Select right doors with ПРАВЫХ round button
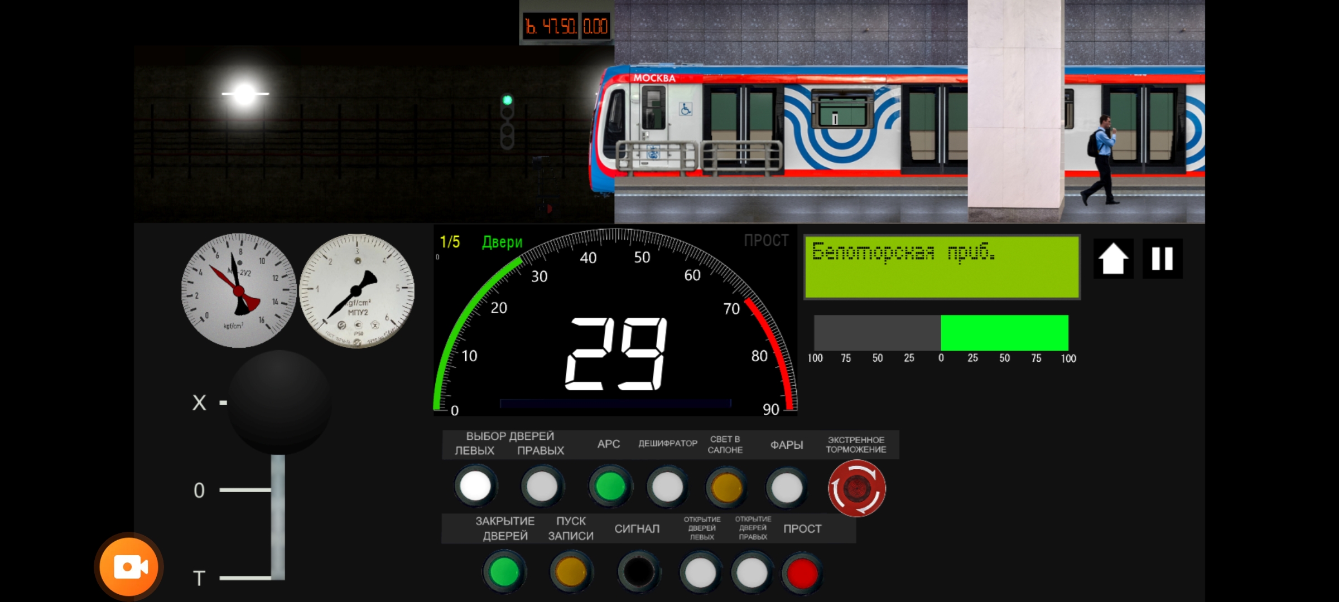 point(542,487)
